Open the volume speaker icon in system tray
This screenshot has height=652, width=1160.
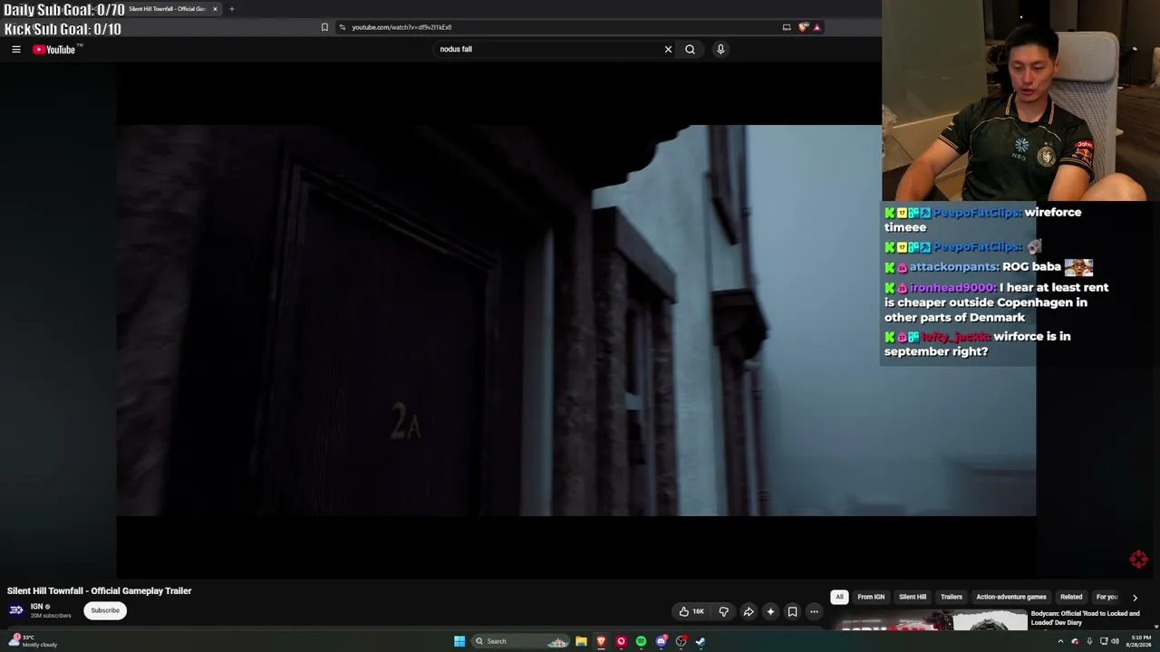tap(1115, 641)
